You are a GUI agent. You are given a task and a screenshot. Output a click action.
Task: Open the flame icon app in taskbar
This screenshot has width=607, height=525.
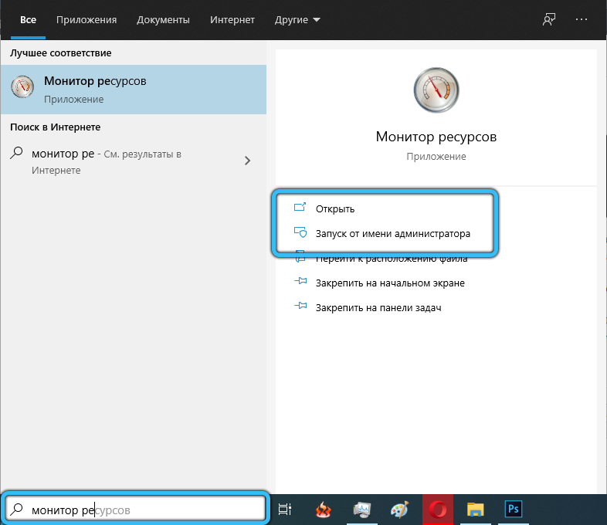point(324,510)
